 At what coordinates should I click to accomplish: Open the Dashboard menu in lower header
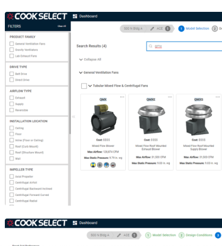[88, 223]
